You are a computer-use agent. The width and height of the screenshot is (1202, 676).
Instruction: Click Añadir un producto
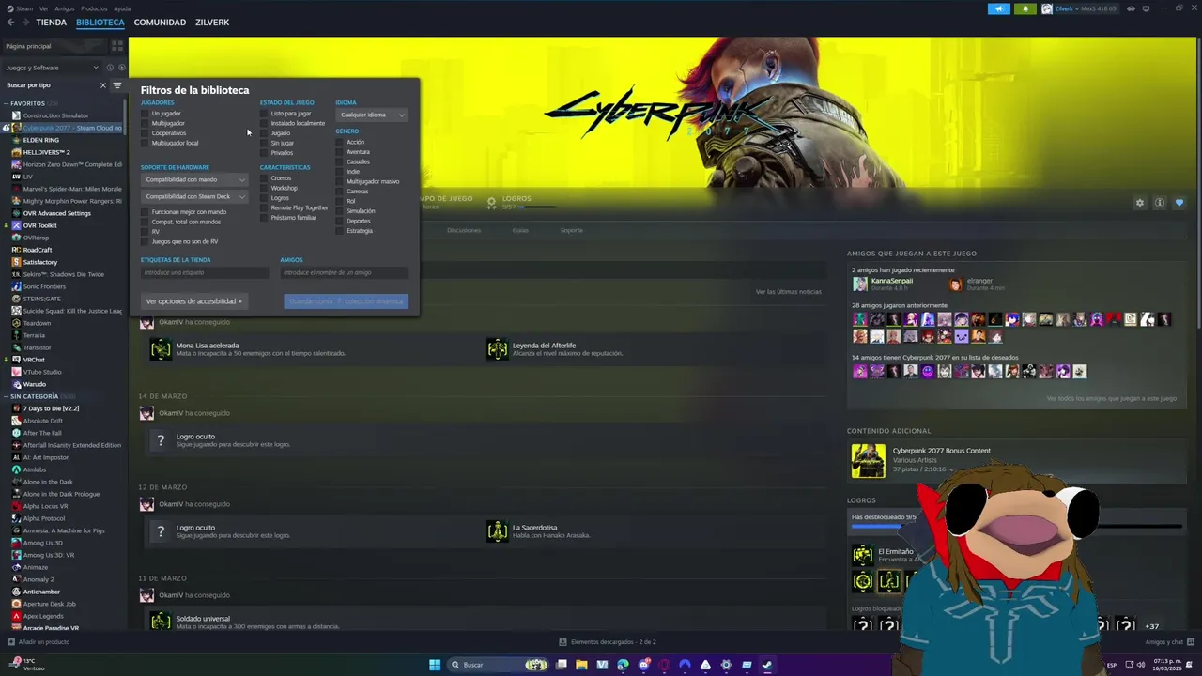tap(39, 642)
